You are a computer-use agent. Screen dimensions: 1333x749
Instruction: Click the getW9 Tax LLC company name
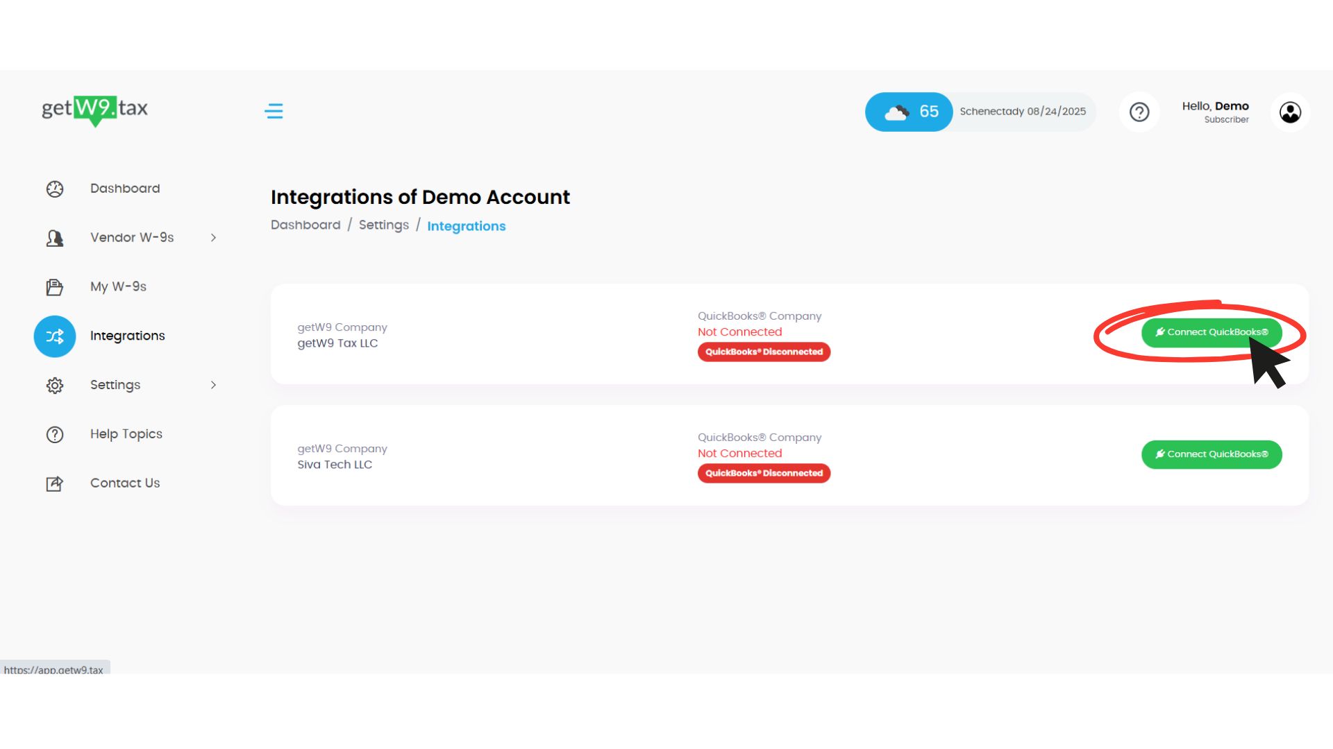point(337,343)
